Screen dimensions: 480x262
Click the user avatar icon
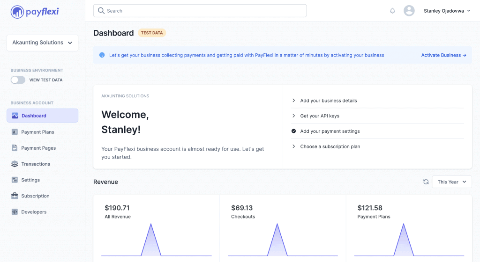pos(409,11)
